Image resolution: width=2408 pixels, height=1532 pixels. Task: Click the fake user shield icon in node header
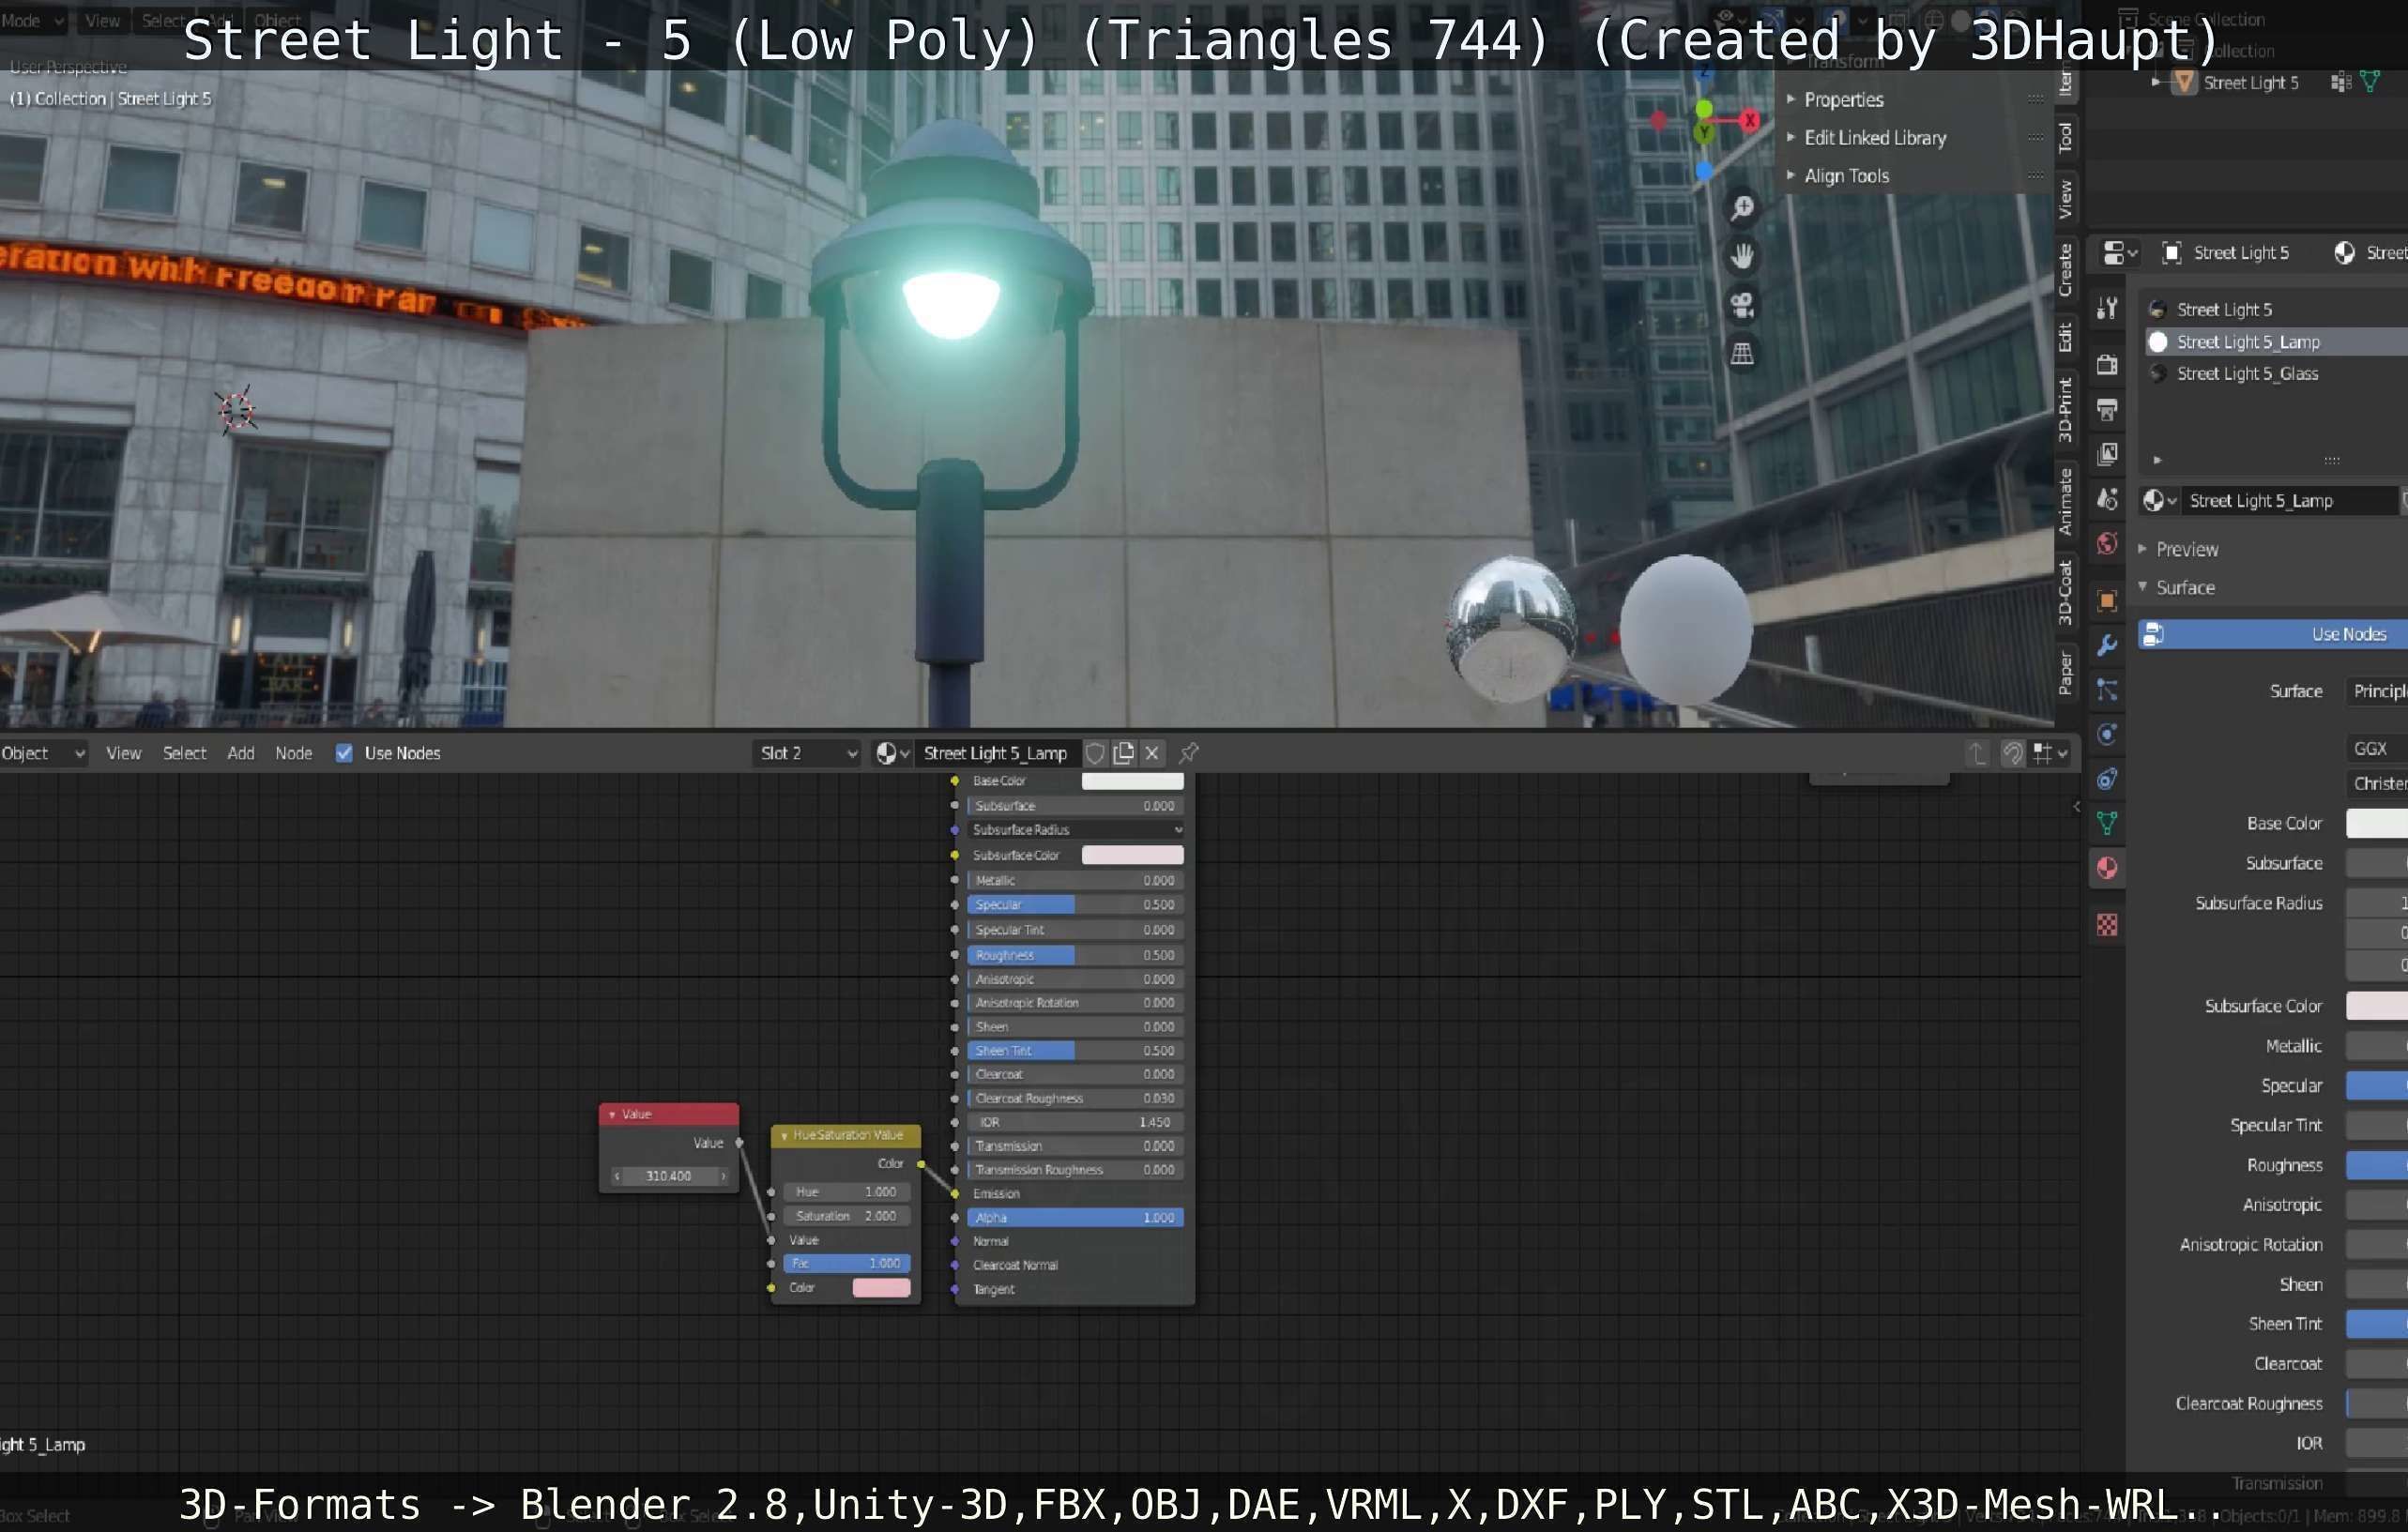coord(1095,753)
